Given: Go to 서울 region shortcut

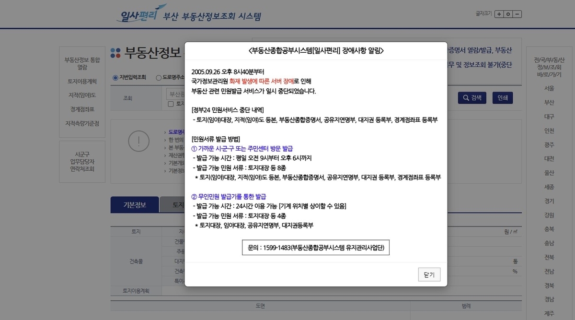Looking at the screenshot, I should (549, 89).
